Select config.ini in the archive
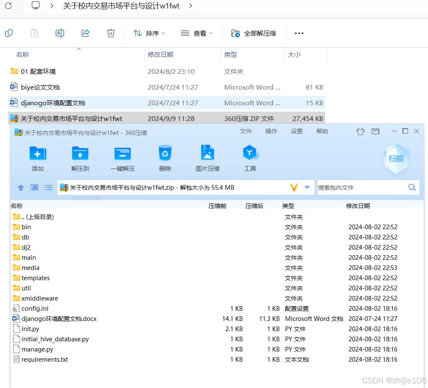 coord(31,309)
